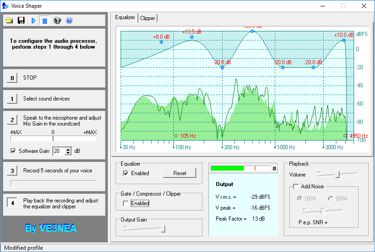Click the 'By VE3NEA' author label
Viewport: 375px width, 252px height.
[x=51, y=228]
